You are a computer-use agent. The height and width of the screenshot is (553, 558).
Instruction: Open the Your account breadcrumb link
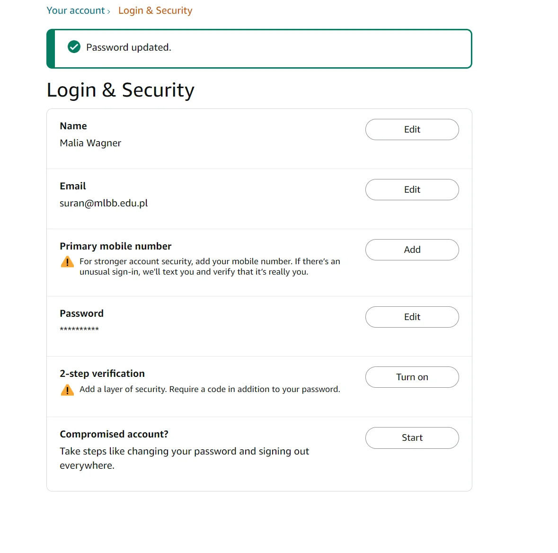[76, 11]
